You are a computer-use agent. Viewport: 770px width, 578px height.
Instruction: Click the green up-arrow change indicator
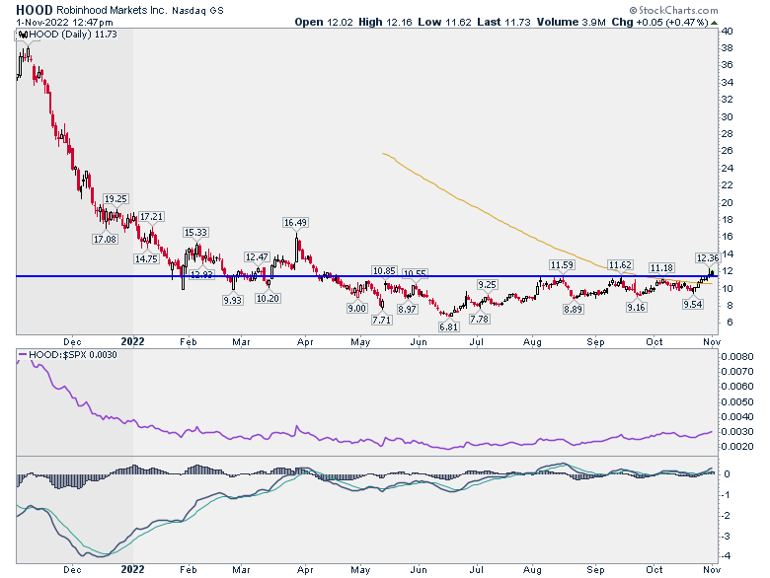pyautogui.click(x=715, y=23)
